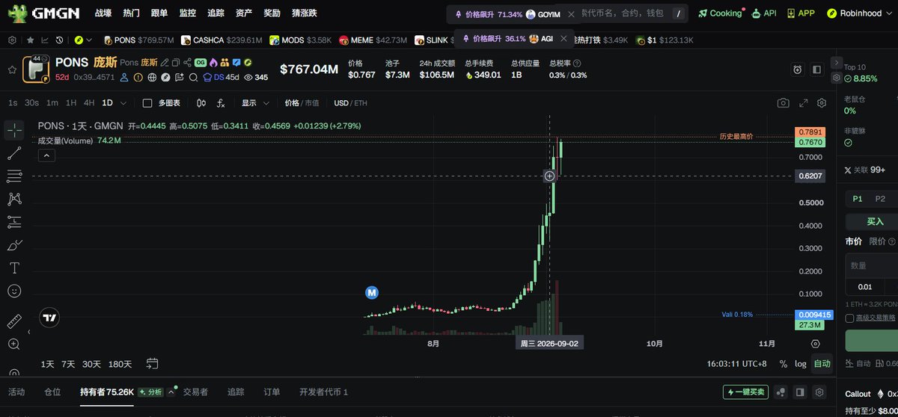Click the 买入 buy button
Image resolution: width=898 pixels, height=417 pixels.
[875, 221]
